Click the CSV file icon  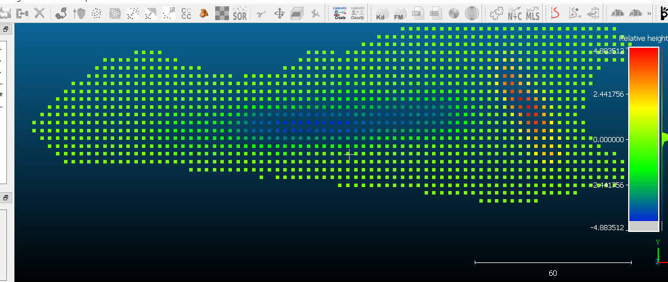tap(435, 14)
